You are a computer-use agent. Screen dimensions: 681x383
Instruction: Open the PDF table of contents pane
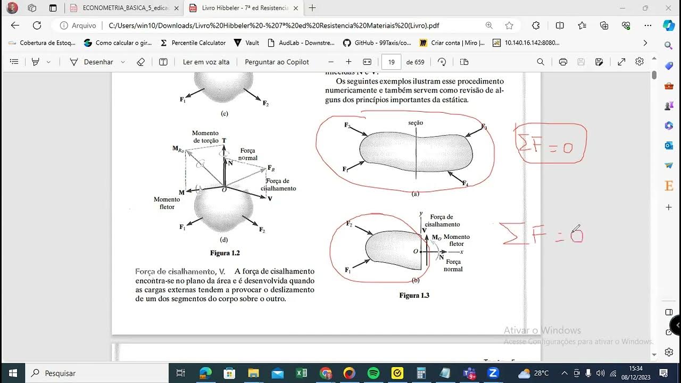coord(14,62)
